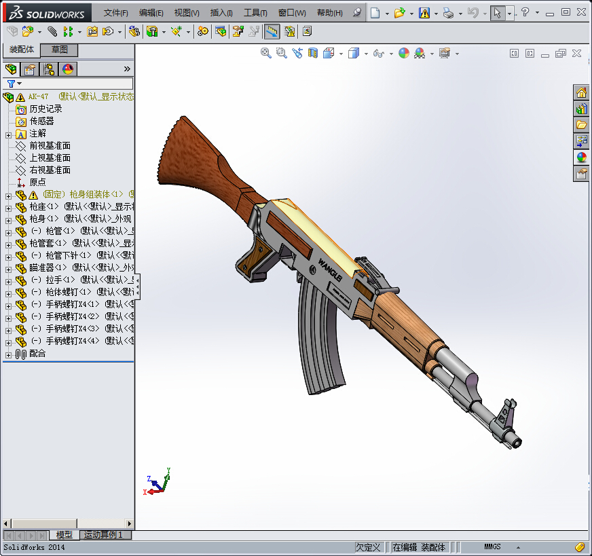Viewport: 592px width, 556px height.
Task: Click the Previous View icon
Action: (x=297, y=53)
